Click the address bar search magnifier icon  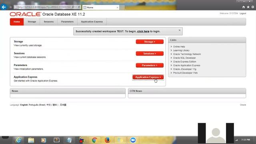tap(73, 7)
